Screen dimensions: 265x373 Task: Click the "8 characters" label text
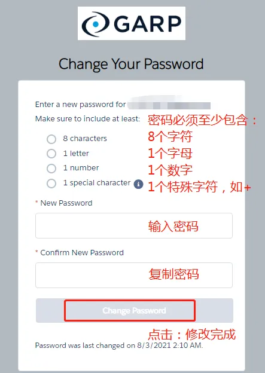coord(85,139)
